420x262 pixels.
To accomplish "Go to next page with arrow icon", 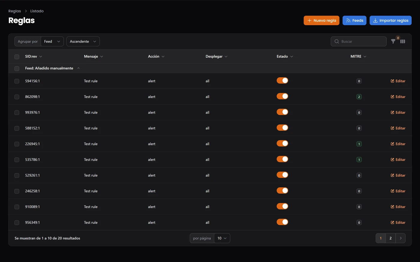I will [400, 238].
